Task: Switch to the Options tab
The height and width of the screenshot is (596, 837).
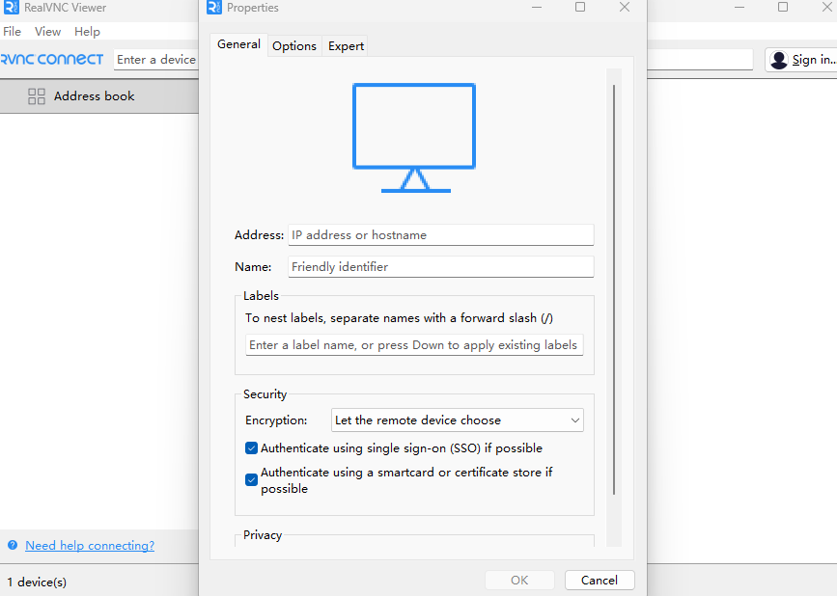Action: point(294,46)
